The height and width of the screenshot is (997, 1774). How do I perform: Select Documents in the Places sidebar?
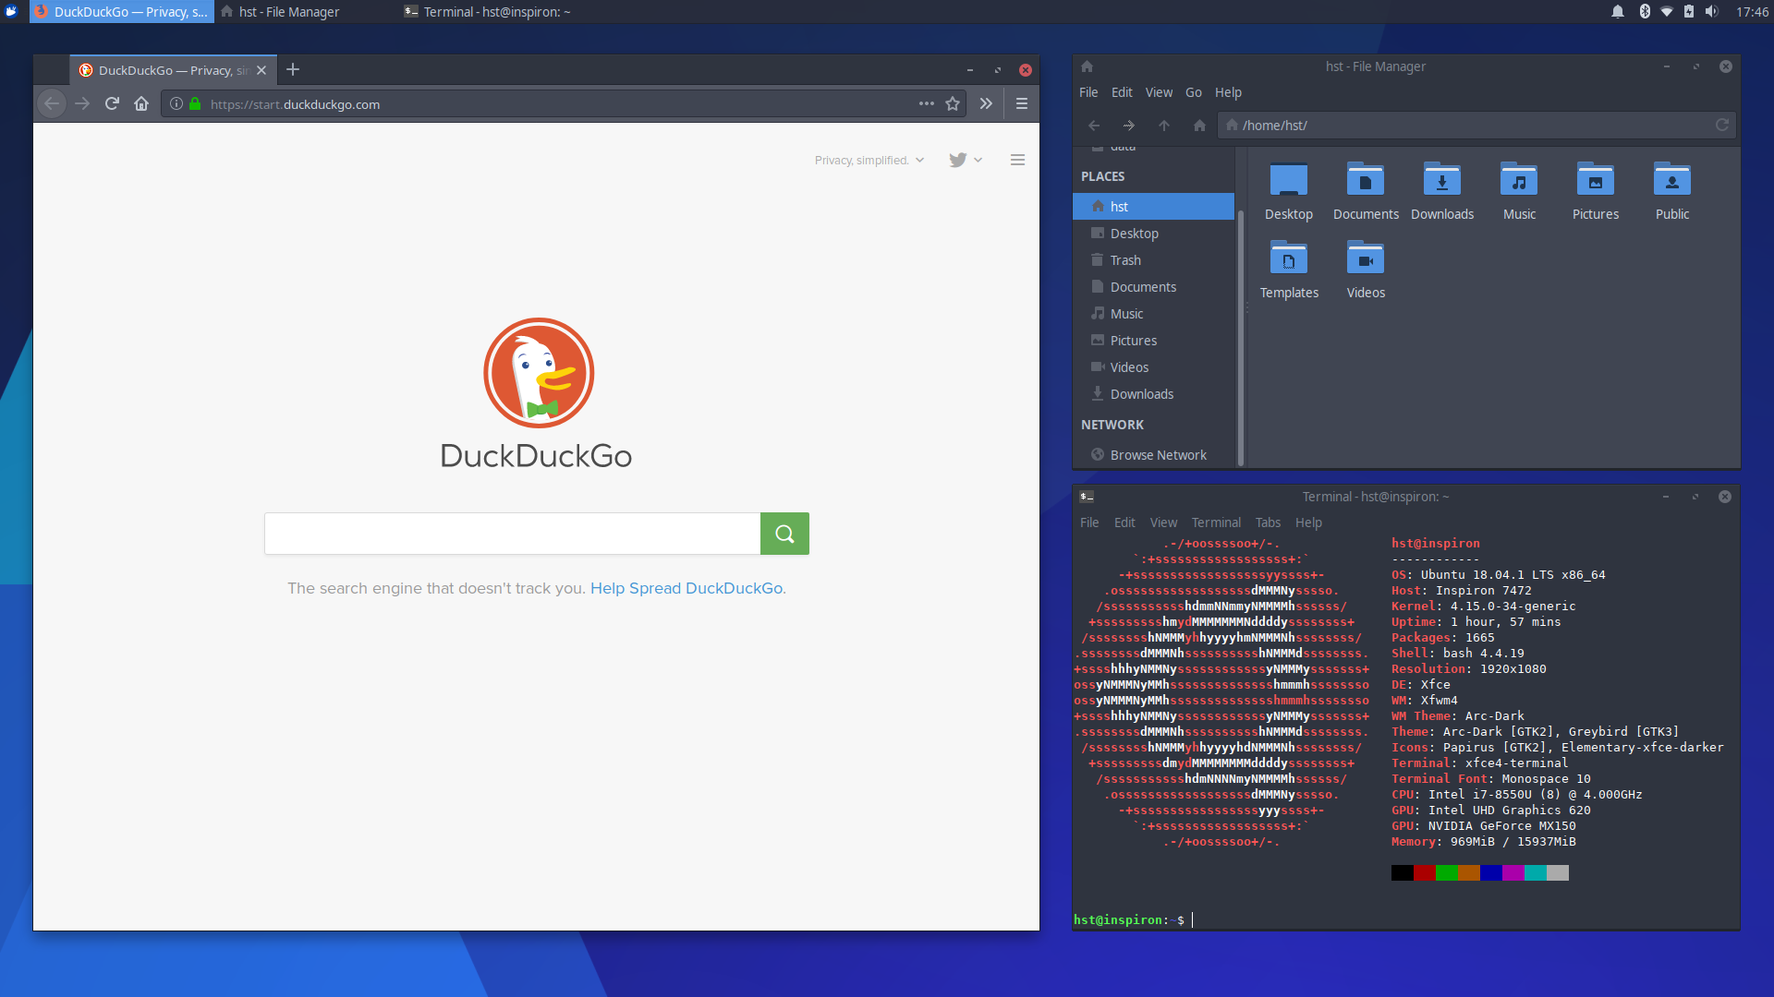[x=1153, y=287]
